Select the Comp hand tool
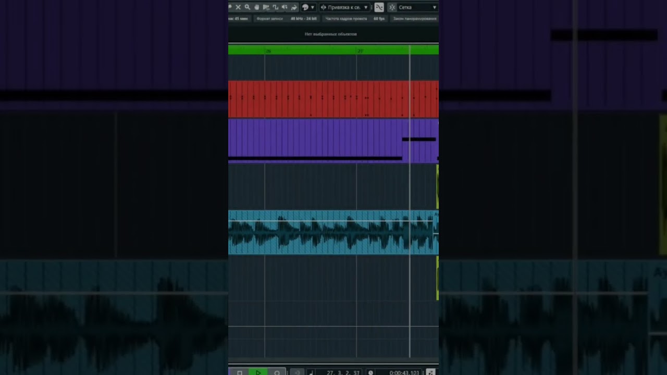This screenshot has width=667, height=375. 257,7
